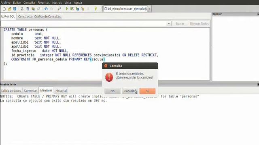
Task: Open the Favoritos menu
Action: [43, 3]
